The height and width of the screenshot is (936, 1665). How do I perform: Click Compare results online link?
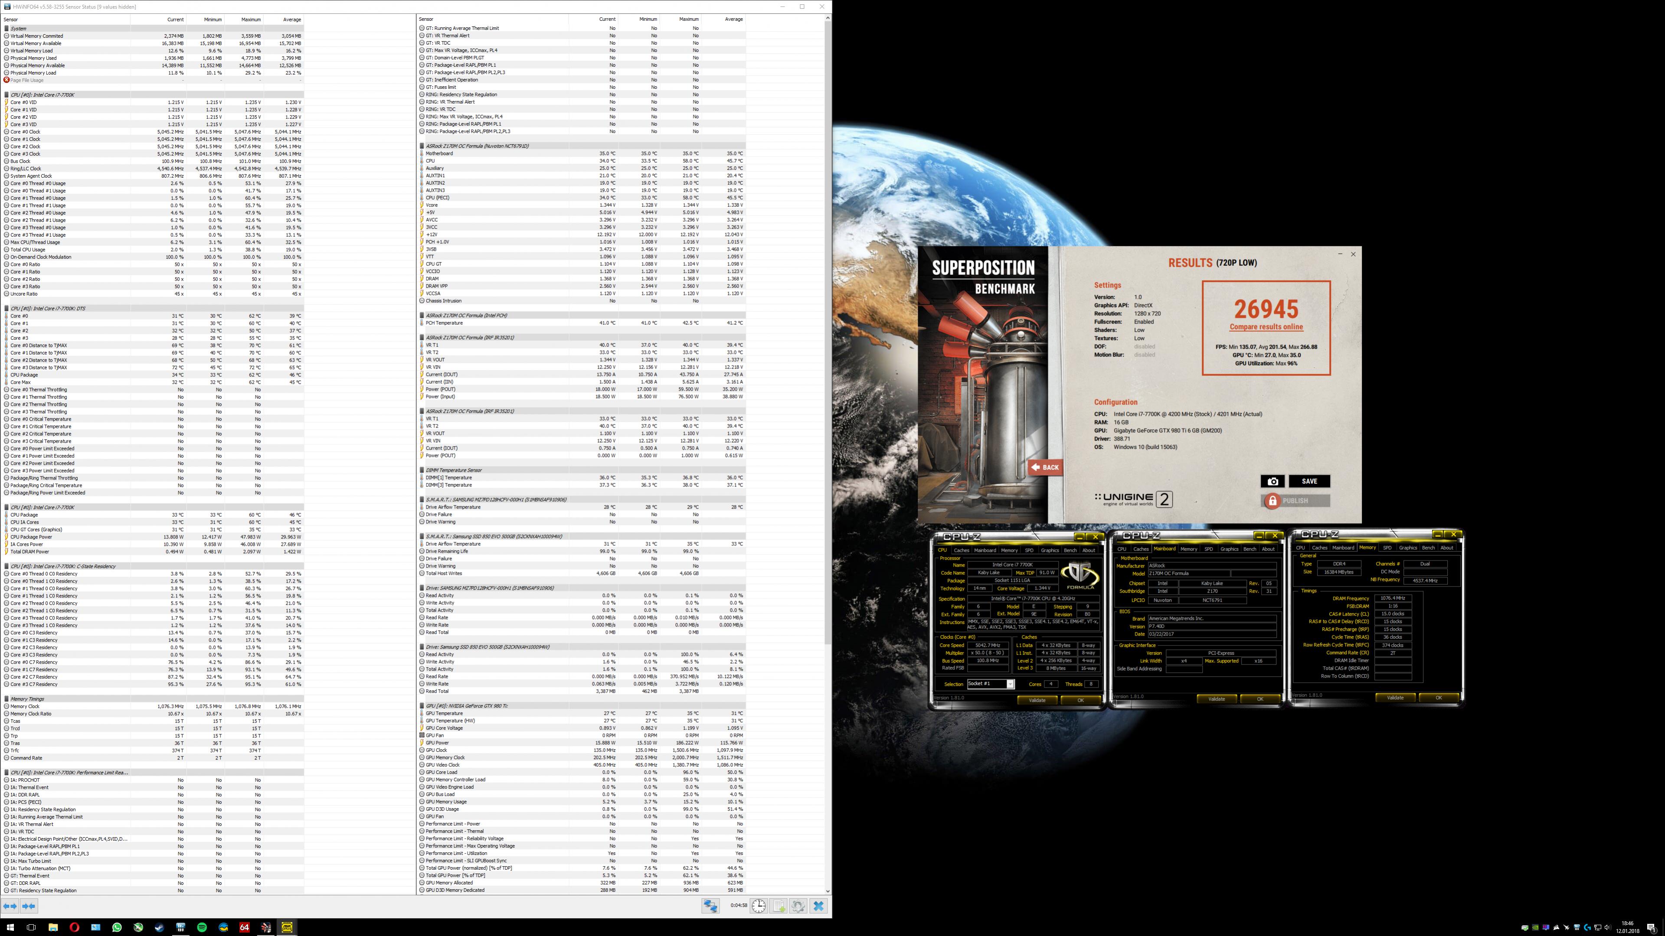[1266, 327]
